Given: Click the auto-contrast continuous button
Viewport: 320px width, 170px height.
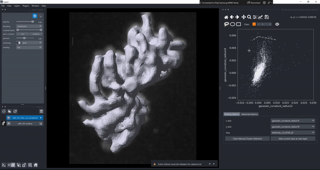Looking at the screenshot, I should pyautogui.click(x=36, y=34).
